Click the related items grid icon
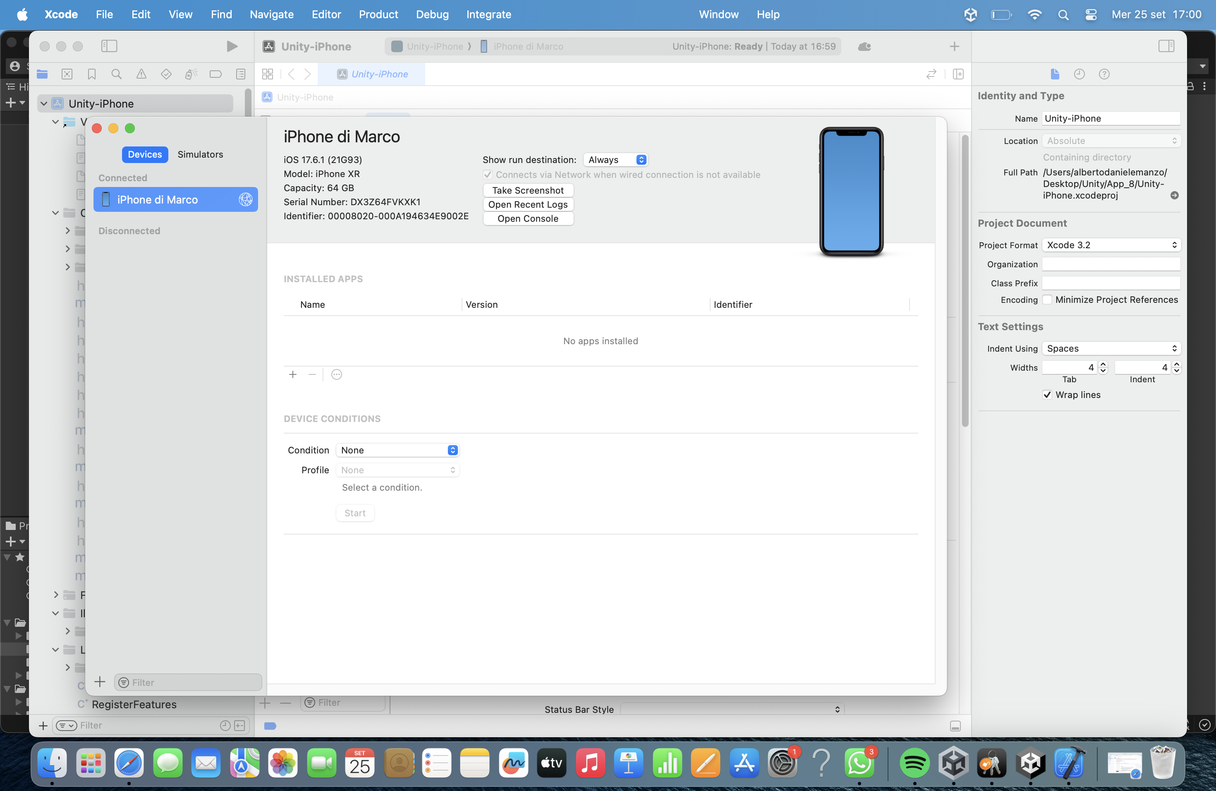 click(268, 74)
